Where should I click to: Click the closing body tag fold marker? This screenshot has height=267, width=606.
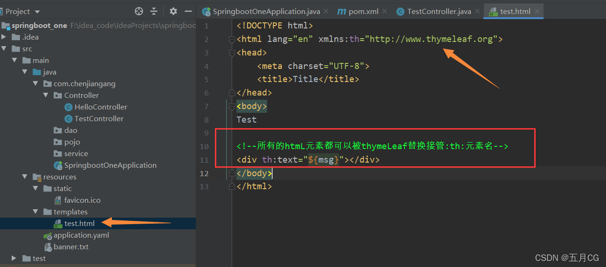pyautogui.click(x=232, y=173)
